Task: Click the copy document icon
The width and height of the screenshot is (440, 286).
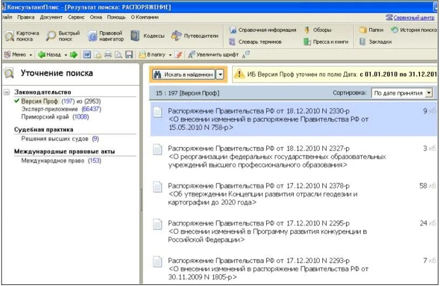Action: (x=98, y=55)
